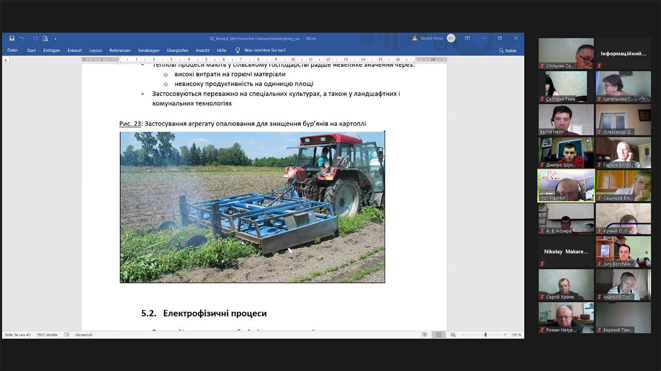Click the zoom out minus button
This screenshot has height=371, width=661.
pos(464,335)
